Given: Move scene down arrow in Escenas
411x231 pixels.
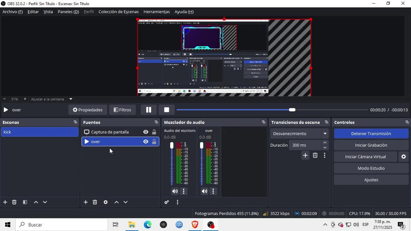Looking at the screenshot, I should pyautogui.click(x=45, y=202).
